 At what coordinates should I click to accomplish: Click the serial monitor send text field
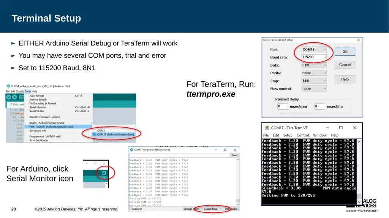coord(179,155)
